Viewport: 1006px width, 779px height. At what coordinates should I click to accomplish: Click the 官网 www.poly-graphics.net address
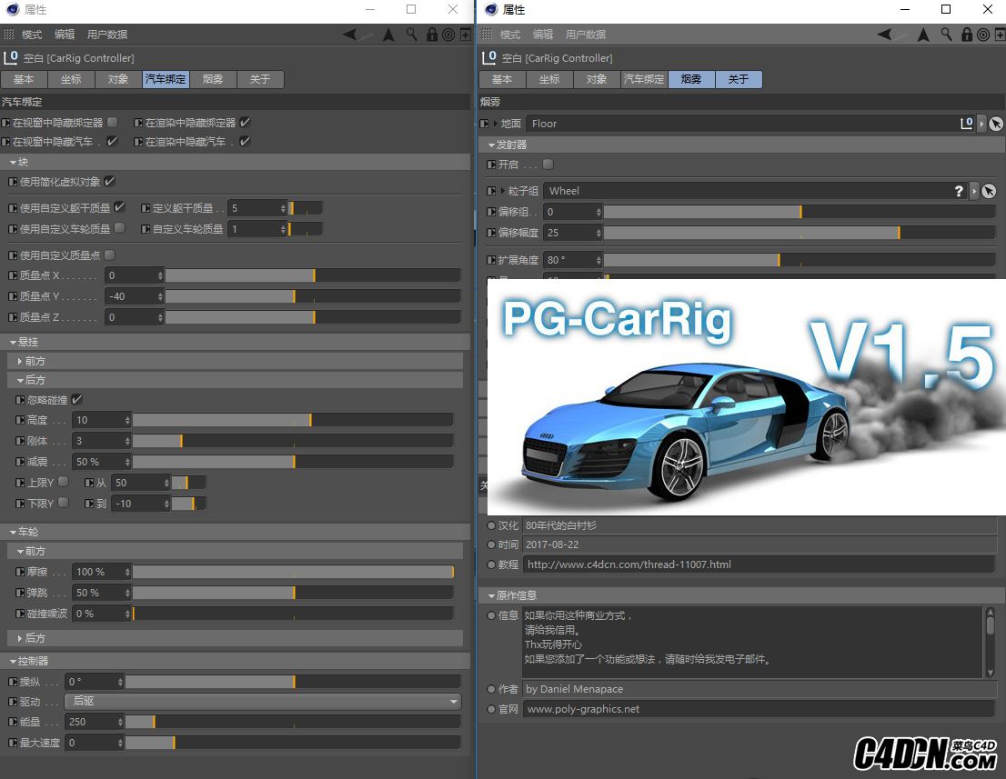click(583, 709)
